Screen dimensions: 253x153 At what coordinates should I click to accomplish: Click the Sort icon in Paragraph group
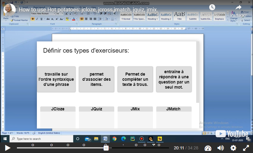[x=110, y=14]
